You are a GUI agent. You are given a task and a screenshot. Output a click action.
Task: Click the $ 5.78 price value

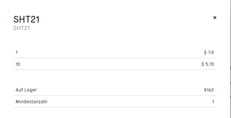pyautogui.click(x=208, y=64)
